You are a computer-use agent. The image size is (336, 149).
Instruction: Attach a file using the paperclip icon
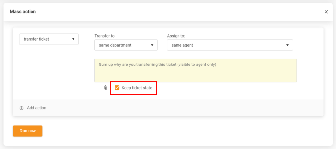pyautogui.click(x=106, y=88)
